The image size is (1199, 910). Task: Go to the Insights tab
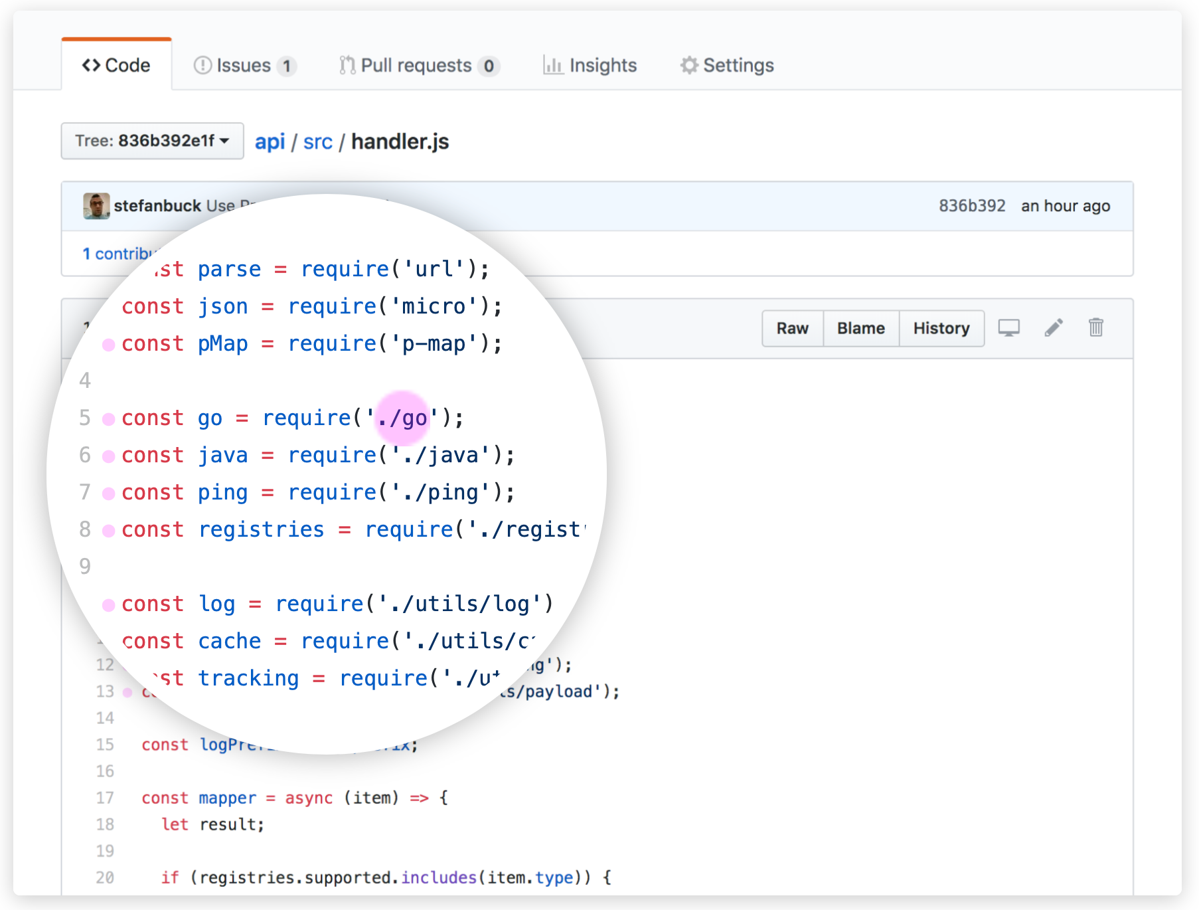pyautogui.click(x=590, y=65)
